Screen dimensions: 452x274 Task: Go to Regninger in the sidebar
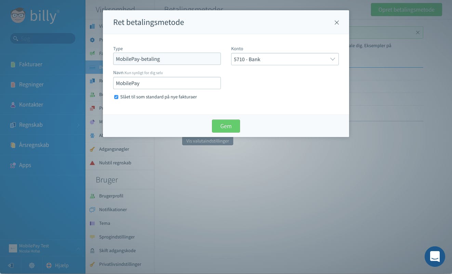coord(31,84)
